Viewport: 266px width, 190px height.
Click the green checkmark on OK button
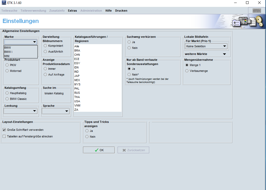(96, 150)
